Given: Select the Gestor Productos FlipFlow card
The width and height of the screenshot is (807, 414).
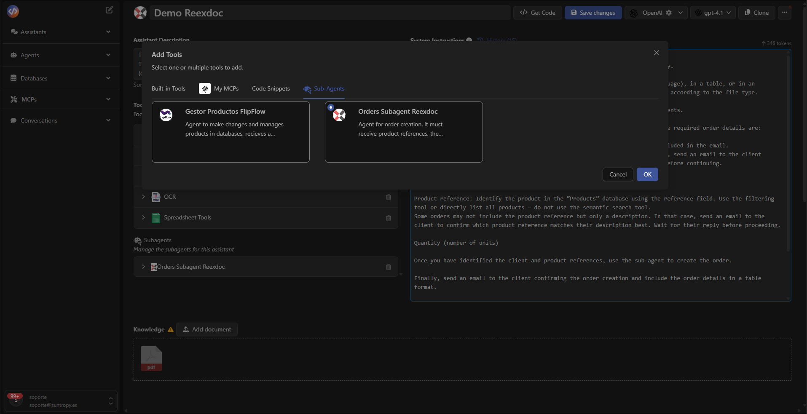Looking at the screenshot, I should coord(231,132).
